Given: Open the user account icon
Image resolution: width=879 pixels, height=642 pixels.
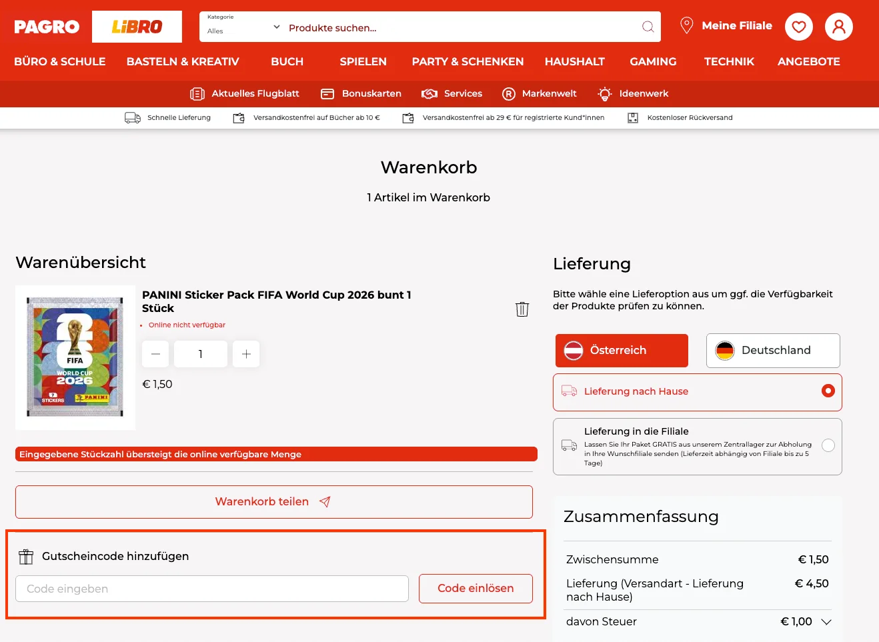Looking at the screenshot, I should click(839, 27).
